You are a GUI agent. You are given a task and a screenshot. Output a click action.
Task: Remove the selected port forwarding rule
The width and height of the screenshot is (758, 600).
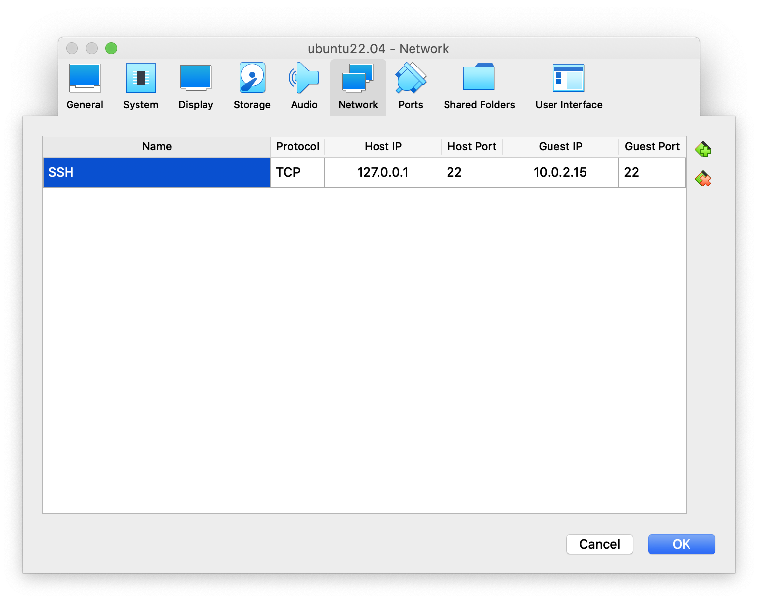pos(703,179)
